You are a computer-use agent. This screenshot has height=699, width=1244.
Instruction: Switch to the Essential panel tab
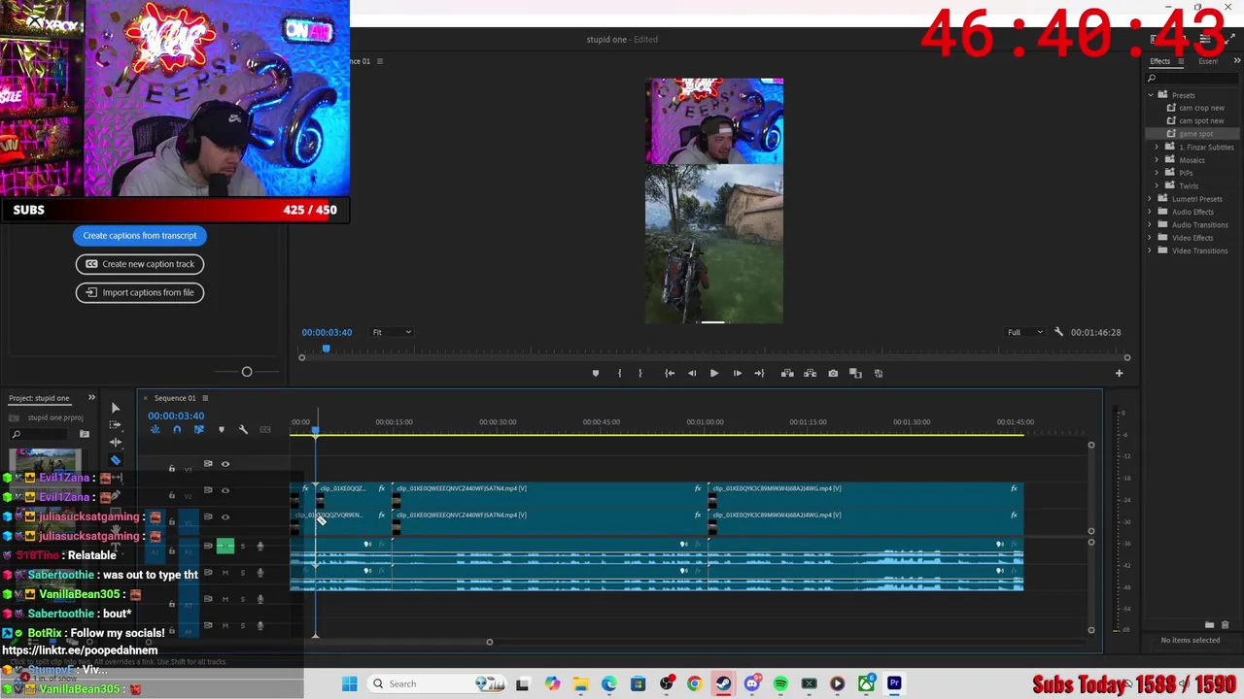pos(1208,61)
